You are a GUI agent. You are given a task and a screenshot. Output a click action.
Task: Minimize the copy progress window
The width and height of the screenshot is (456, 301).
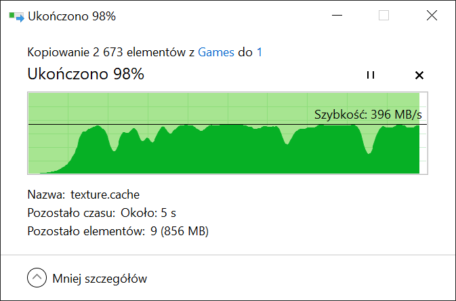pos(337,16)
